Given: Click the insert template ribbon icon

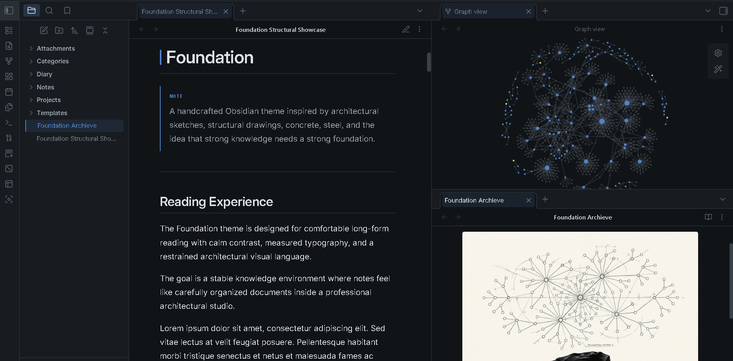Looking at the screenshot, I should (9, 107).
